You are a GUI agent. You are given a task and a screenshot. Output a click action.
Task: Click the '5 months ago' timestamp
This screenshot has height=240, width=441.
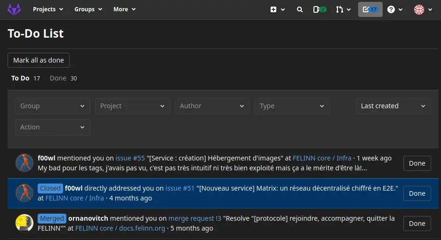tap(192, 228)
